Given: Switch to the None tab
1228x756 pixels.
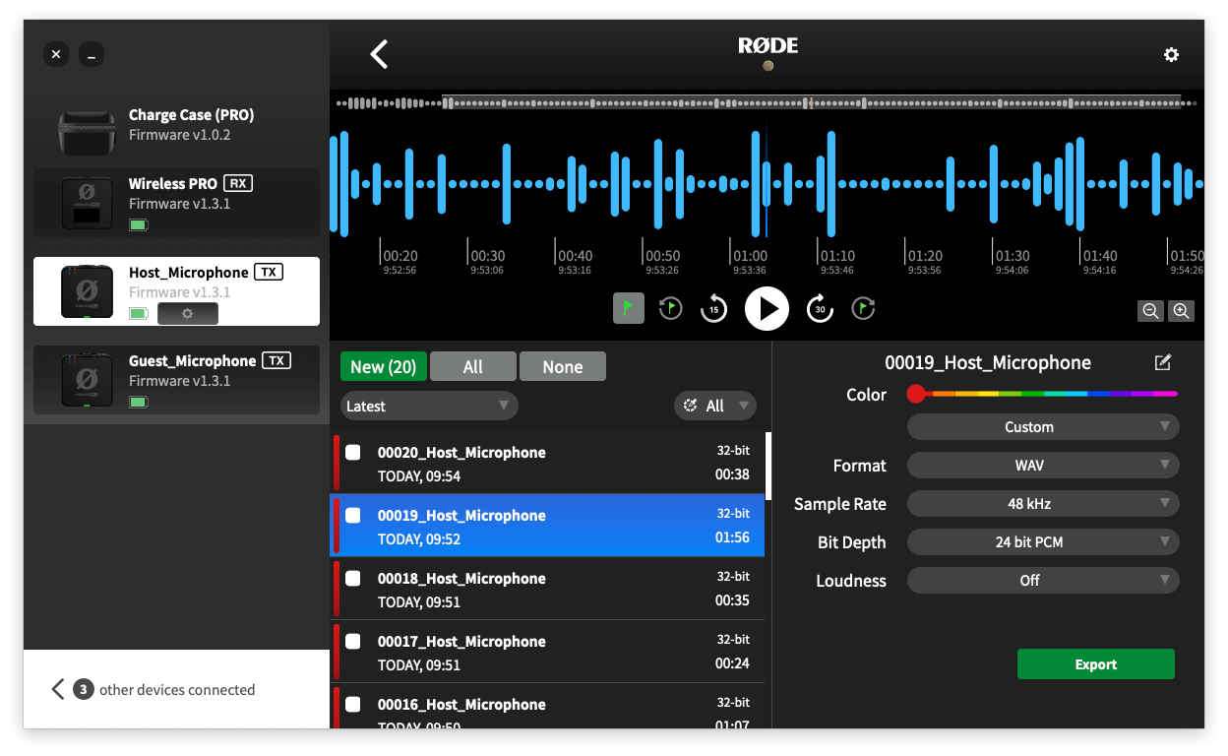Looking at the screenshot, I should pyautogui.click(x=563, y=366).
